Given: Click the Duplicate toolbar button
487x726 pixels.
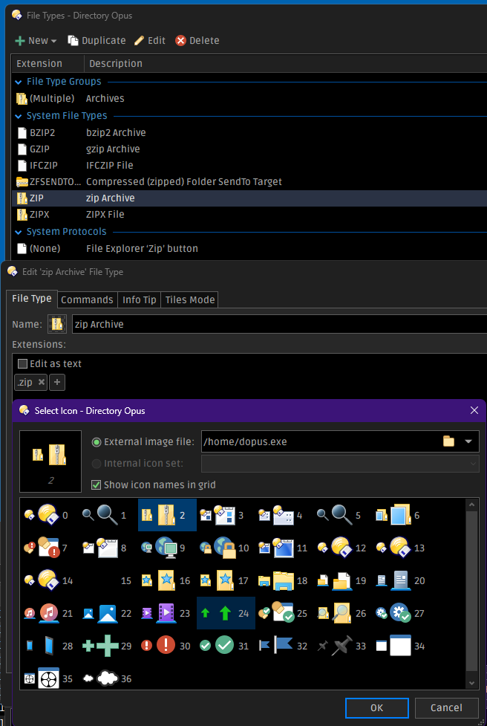Looking at the screenshot, I should [97, 41].
